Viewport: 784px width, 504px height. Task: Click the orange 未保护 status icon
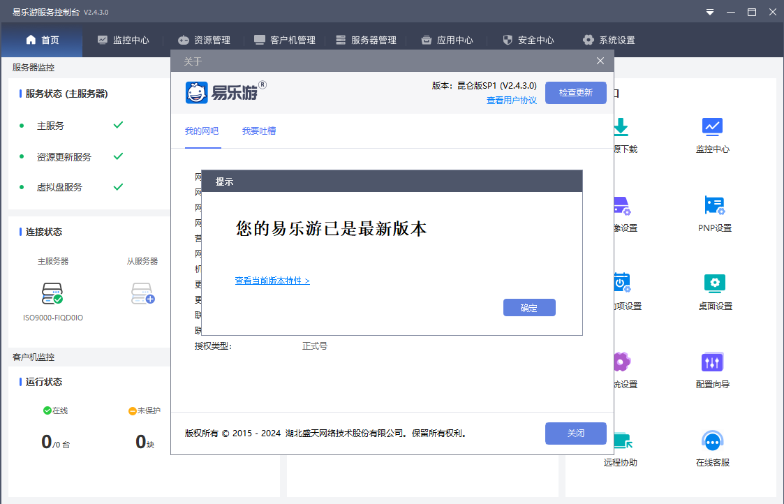click(133, 411)
